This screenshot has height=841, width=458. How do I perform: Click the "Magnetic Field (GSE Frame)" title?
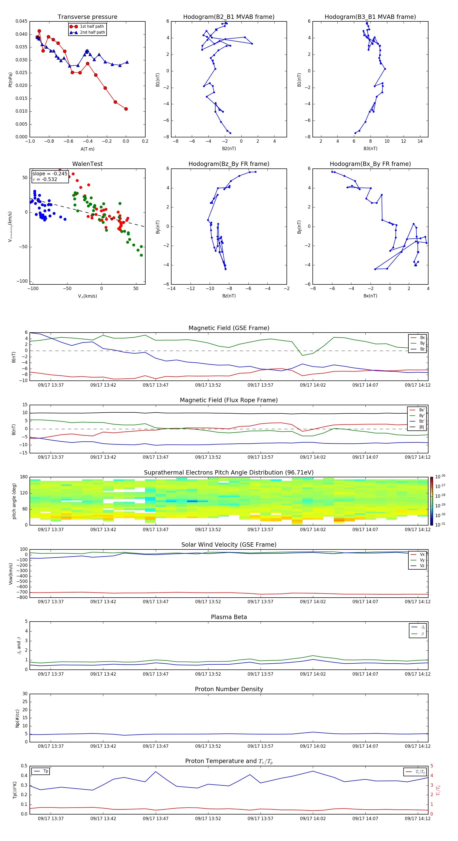[x=229, y=328]
